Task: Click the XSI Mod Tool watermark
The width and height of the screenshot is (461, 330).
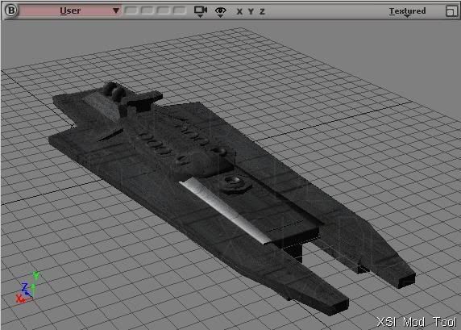Action: [x=417, y=322]
